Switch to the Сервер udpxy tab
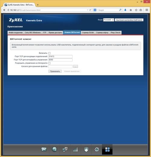 pos(102,33)
